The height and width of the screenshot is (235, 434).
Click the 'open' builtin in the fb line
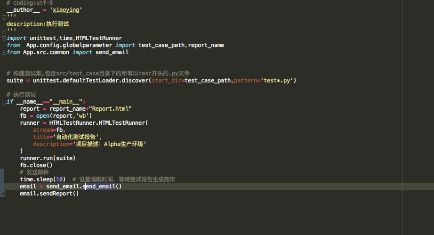pos(43,116)
